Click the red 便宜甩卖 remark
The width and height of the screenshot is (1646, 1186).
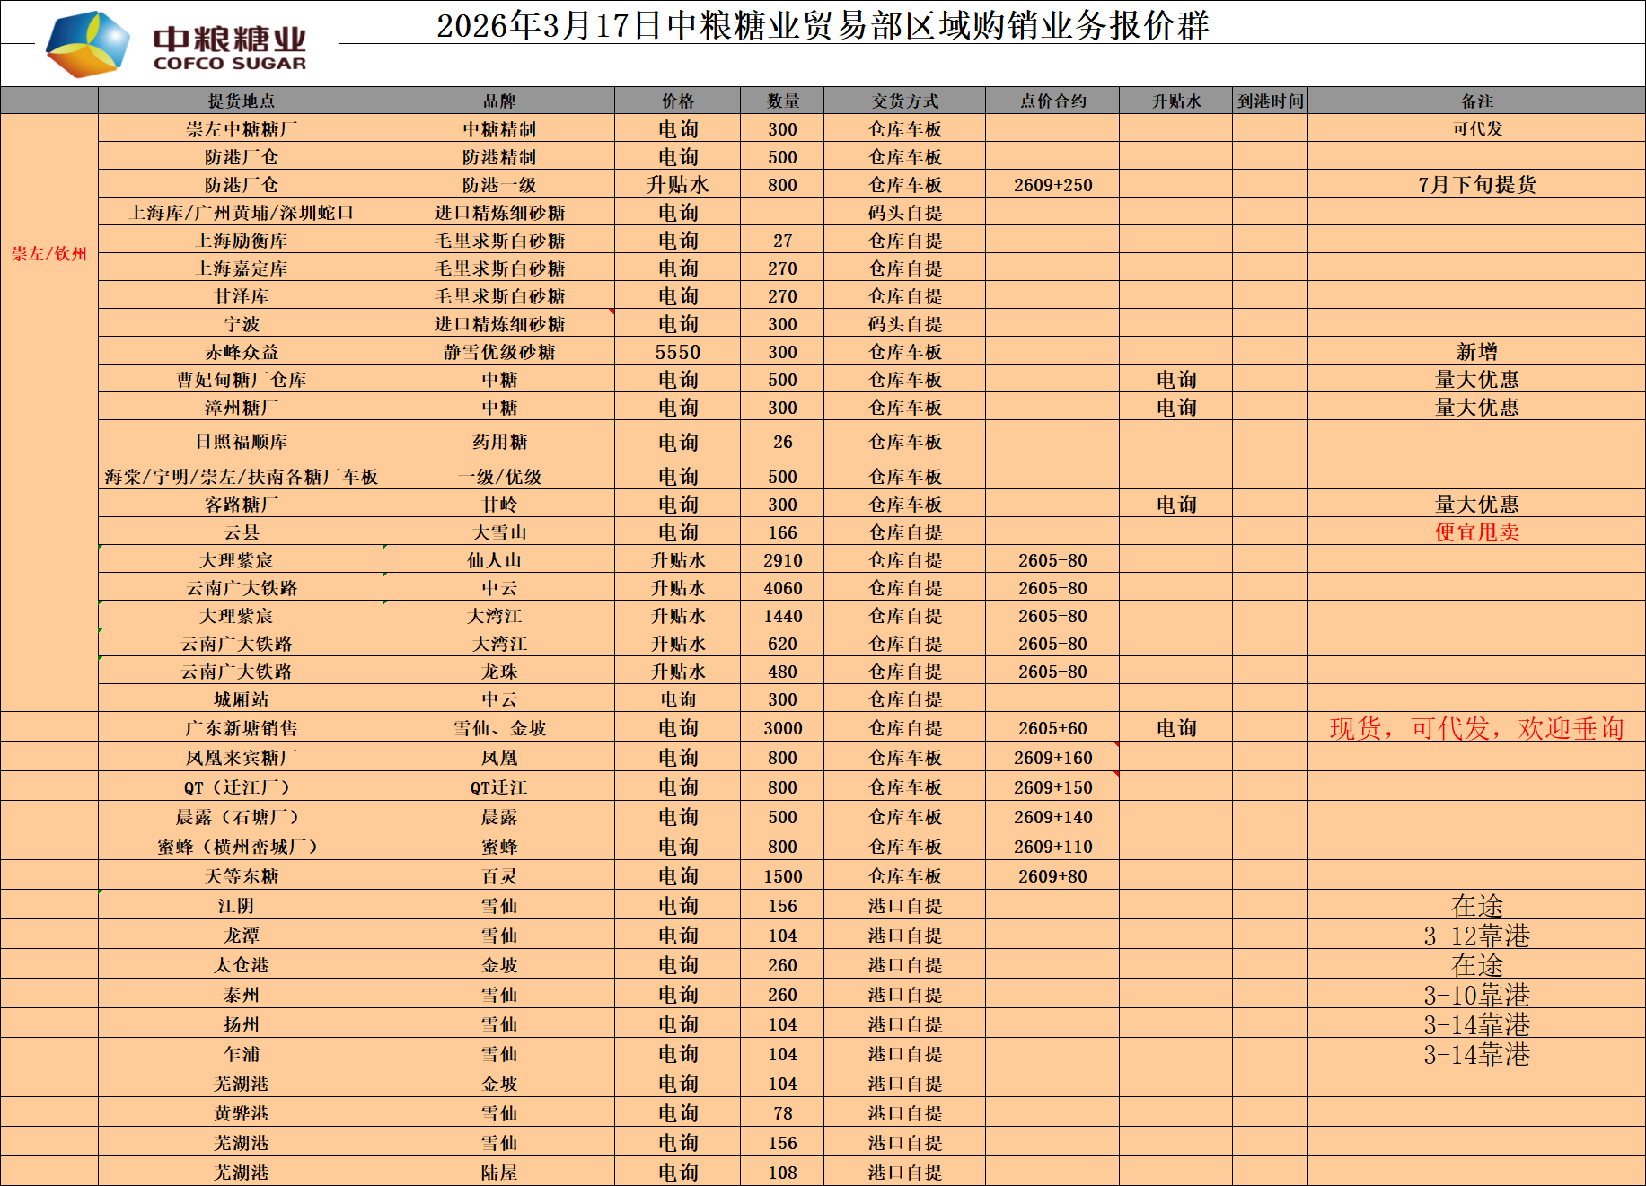point(1476,532)
